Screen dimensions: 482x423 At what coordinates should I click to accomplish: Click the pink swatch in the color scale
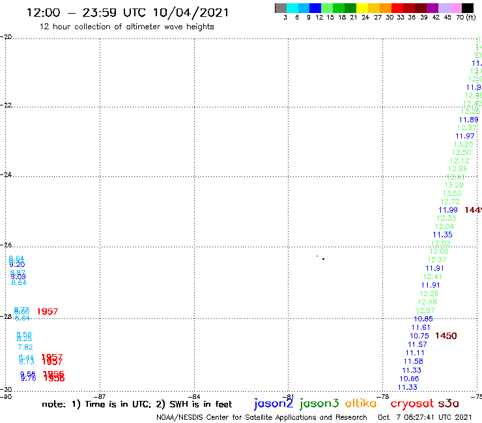coord(455,8)
